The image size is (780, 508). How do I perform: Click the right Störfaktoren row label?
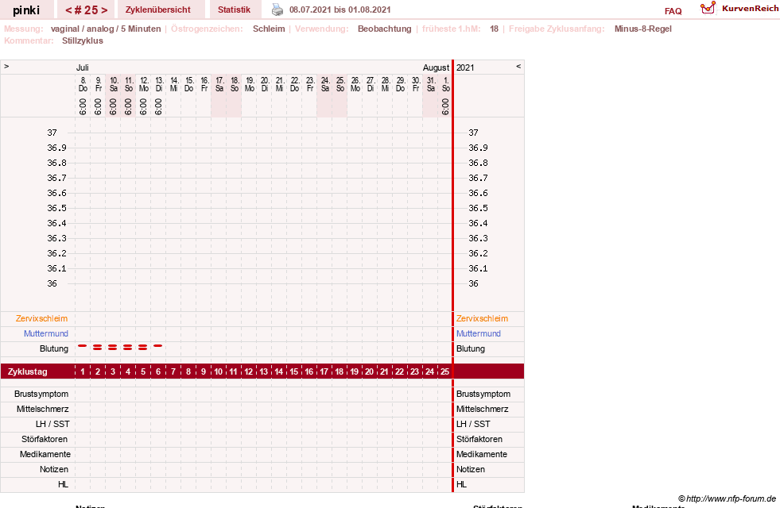[479, 439]
